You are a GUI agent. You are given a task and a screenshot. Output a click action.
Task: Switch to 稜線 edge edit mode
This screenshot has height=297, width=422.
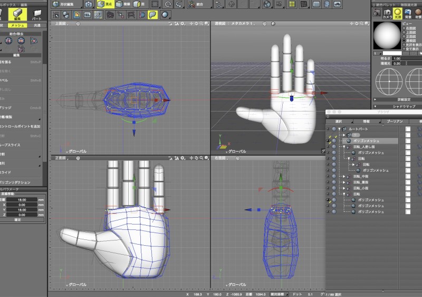(123, 4)
